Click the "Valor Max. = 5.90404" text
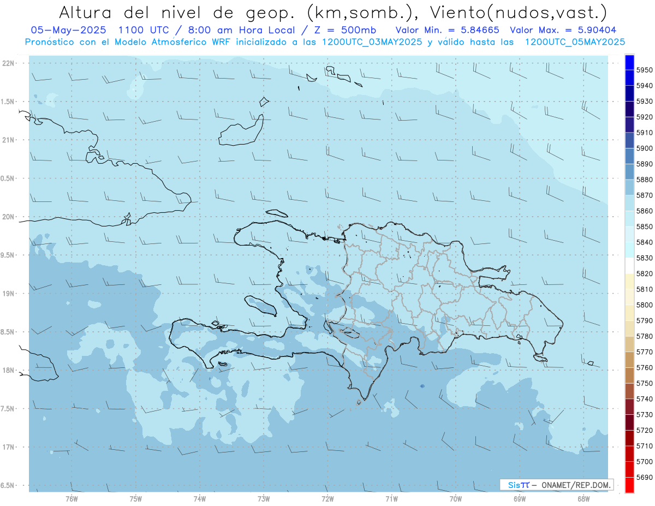This screenshot has width=655, height=506. (563, 30)
